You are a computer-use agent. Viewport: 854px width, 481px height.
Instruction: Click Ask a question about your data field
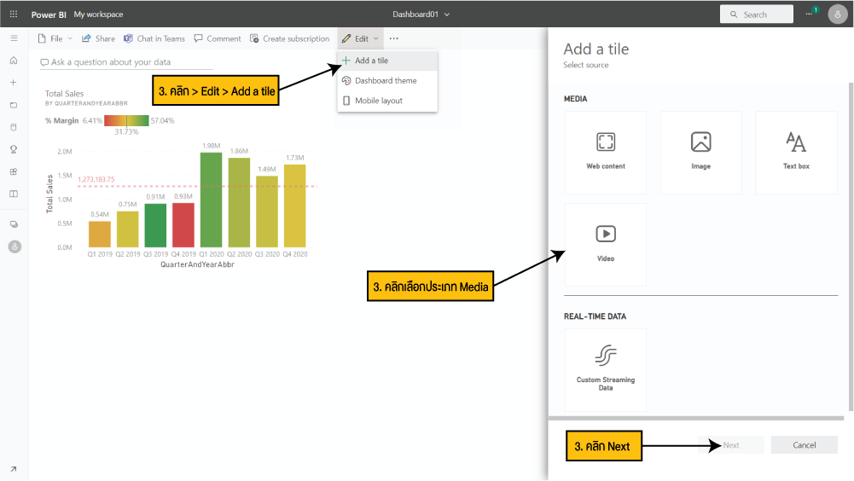pos(126,62)
